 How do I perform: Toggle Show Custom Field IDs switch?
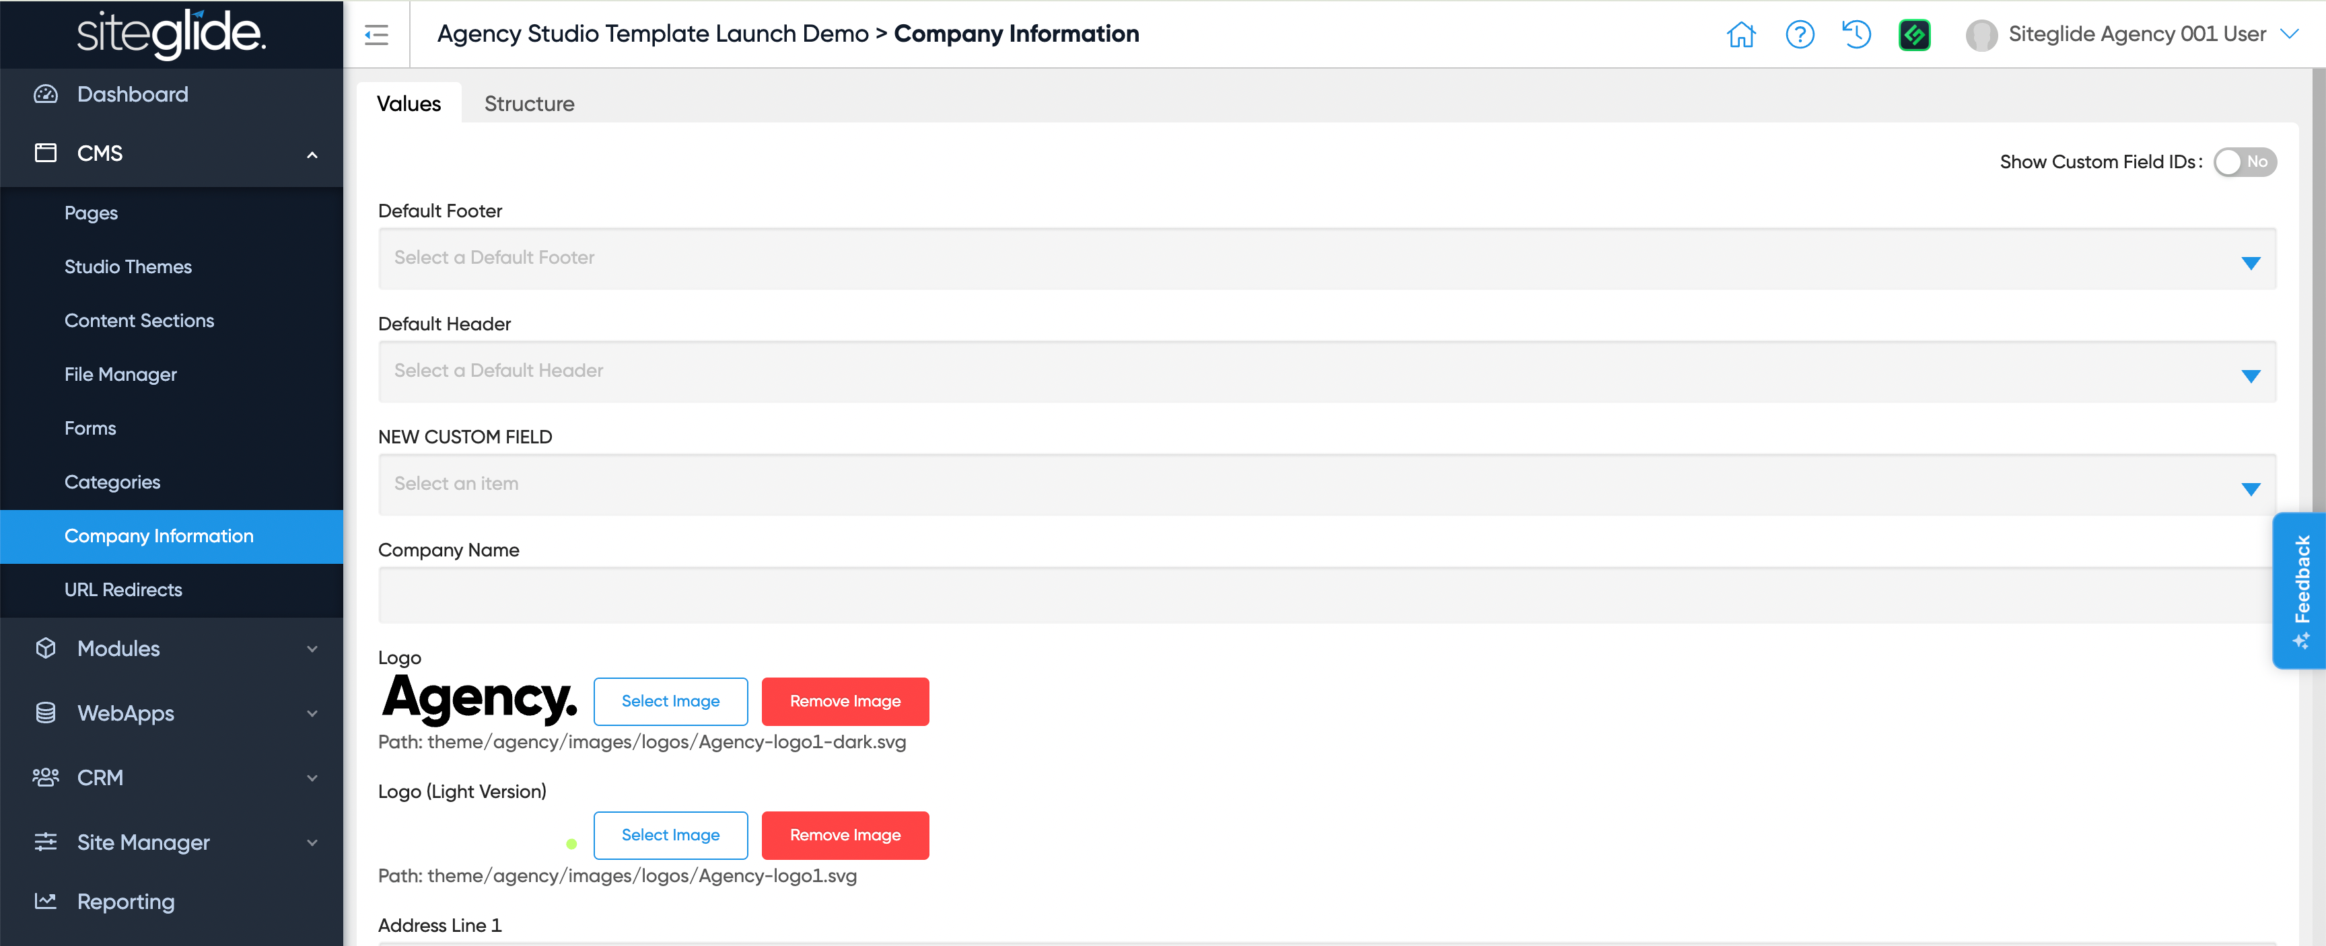click(2244, 161)
